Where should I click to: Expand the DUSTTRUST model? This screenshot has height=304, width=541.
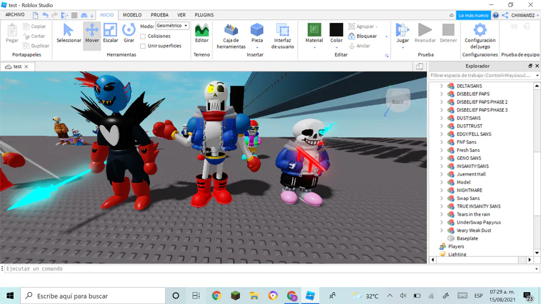[441, 126]
